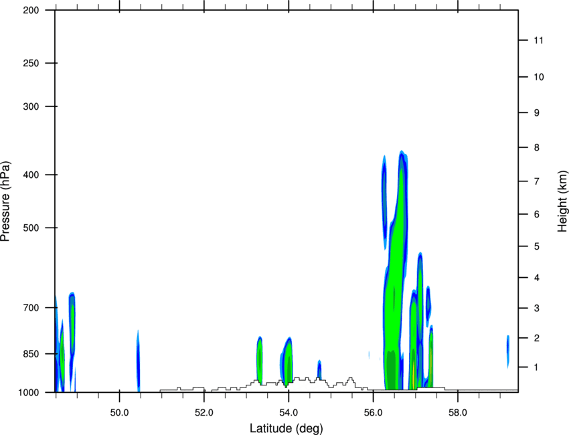Image resolution: width=569 pixels, height=435 pixels.
Task: Click the 4 km height label
Action: (x=537, y=278)
